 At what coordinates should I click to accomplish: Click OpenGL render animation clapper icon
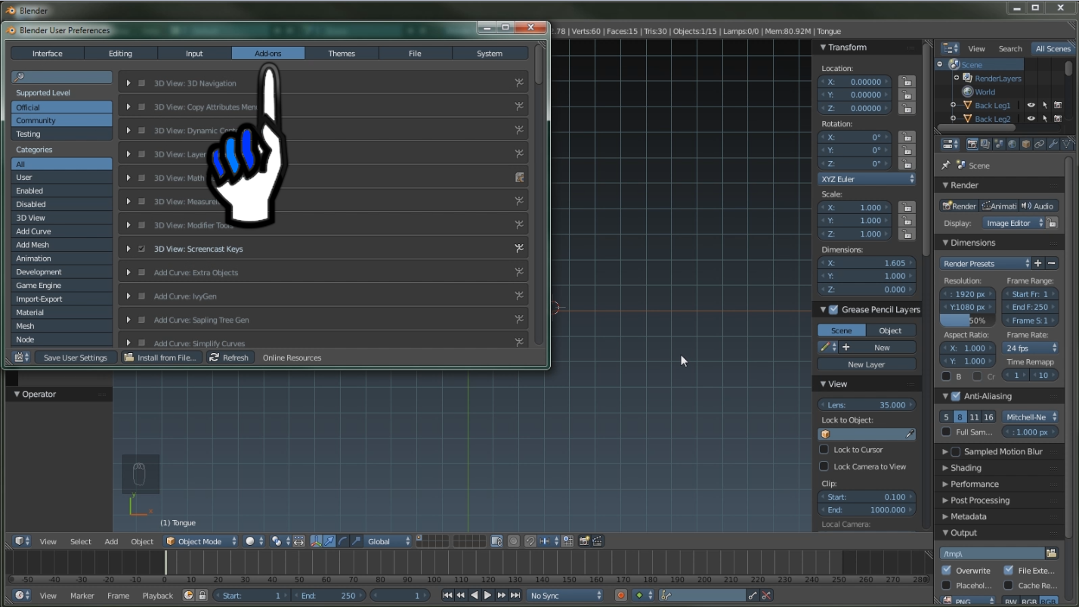[598, 541]
